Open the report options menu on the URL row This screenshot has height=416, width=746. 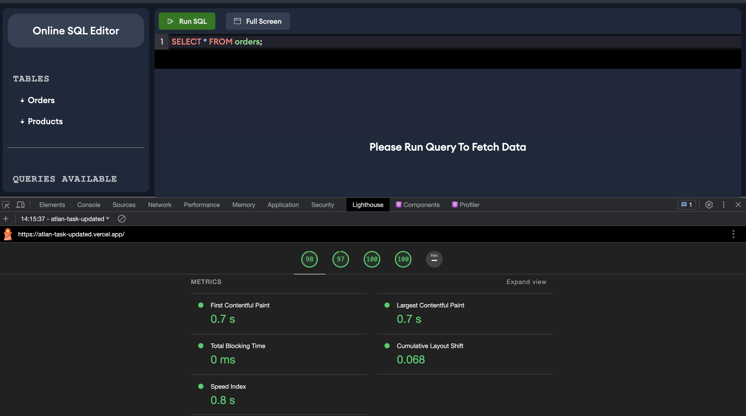pos(733,234)
